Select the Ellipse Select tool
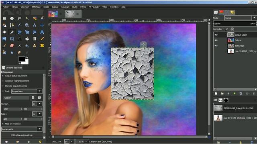 12,18
